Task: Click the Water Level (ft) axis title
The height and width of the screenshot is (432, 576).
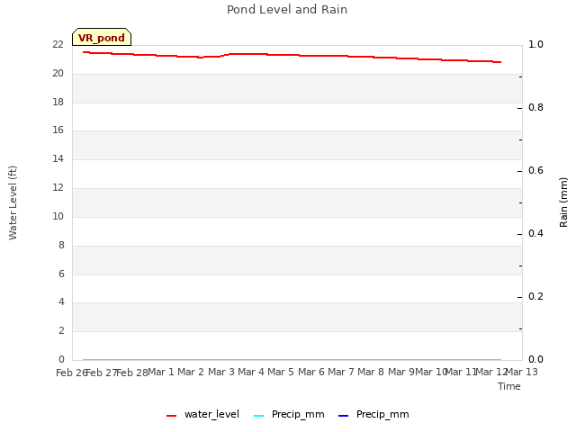Action: 13,202
